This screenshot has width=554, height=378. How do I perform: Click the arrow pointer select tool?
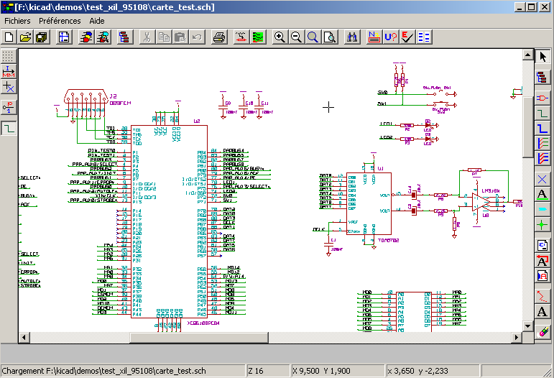point(544,55)
